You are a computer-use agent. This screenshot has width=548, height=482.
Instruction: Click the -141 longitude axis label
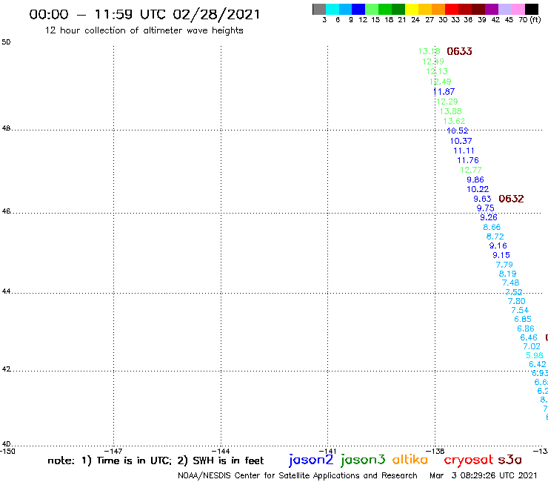pos(327,452)
